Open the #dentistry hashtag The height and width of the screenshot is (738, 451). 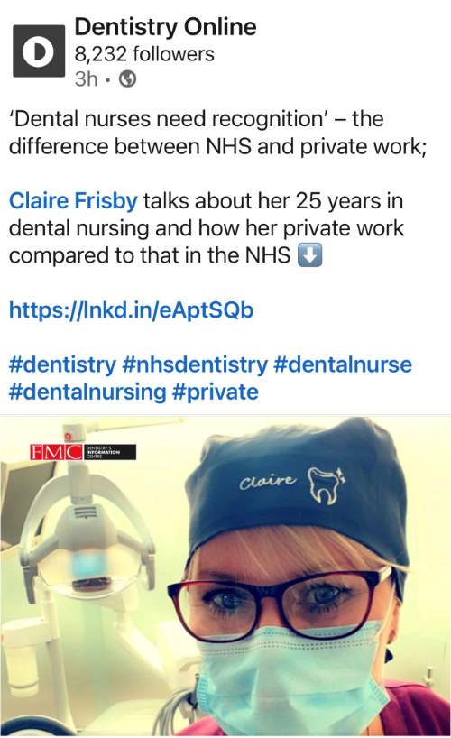(x=62, y=364)
